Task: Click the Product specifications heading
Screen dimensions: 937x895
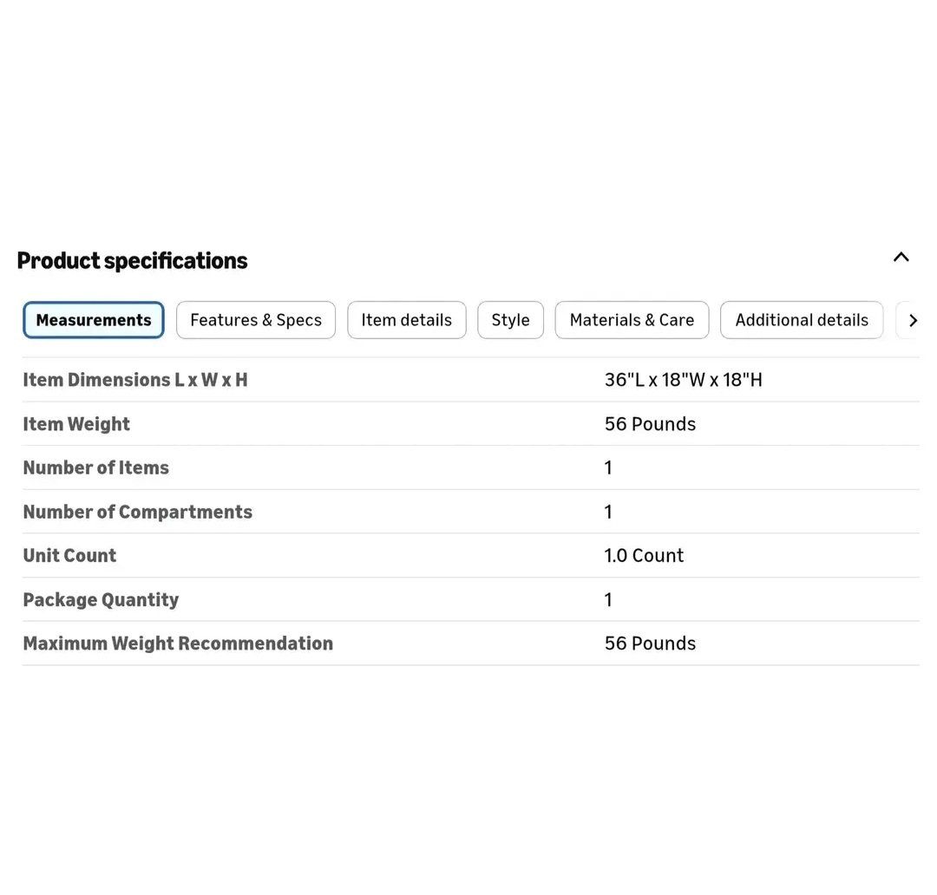Action: click(x=132, y=260)
